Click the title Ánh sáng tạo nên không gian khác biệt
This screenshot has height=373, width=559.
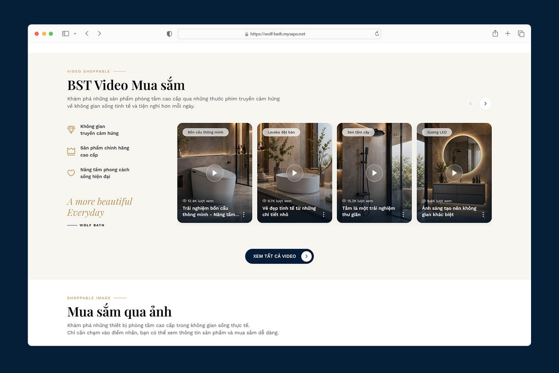[449, 211]
